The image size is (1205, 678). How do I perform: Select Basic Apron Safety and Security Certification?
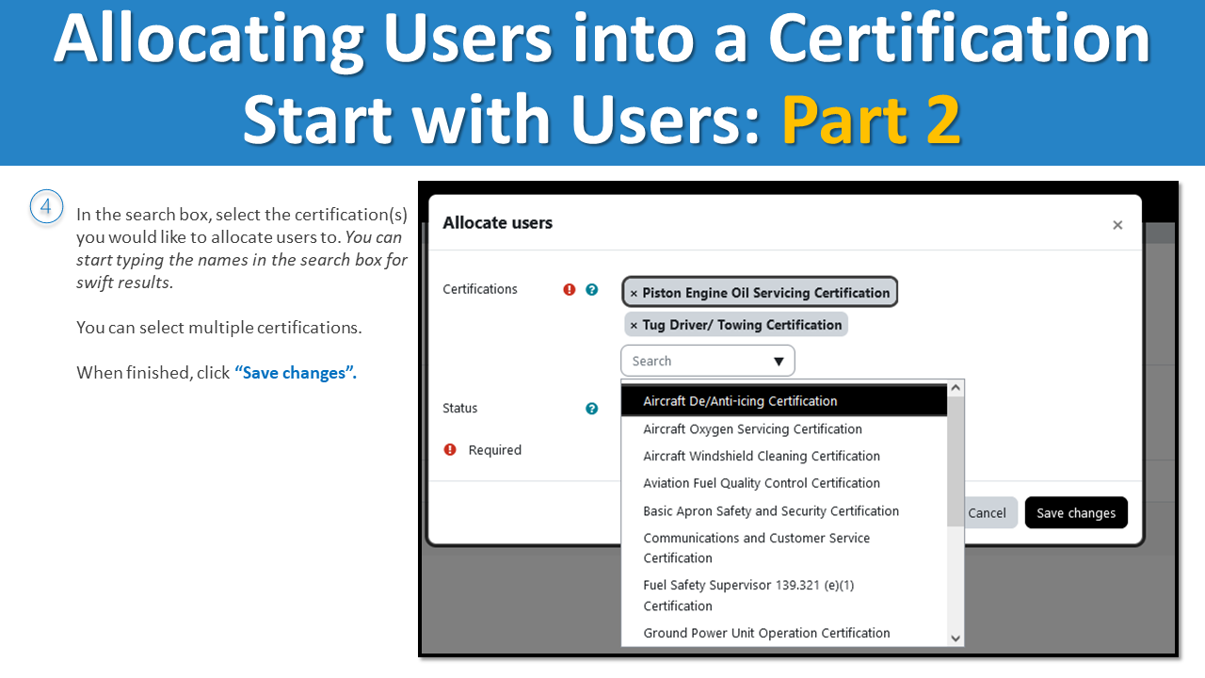point(771,510)
